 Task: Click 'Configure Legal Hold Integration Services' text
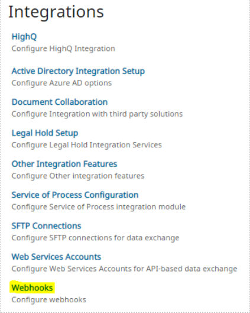pyautogui.click(x=87, y=145)
